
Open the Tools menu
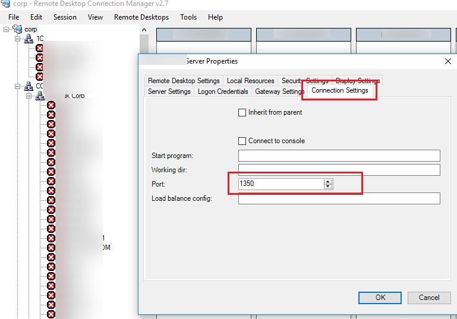188,17
